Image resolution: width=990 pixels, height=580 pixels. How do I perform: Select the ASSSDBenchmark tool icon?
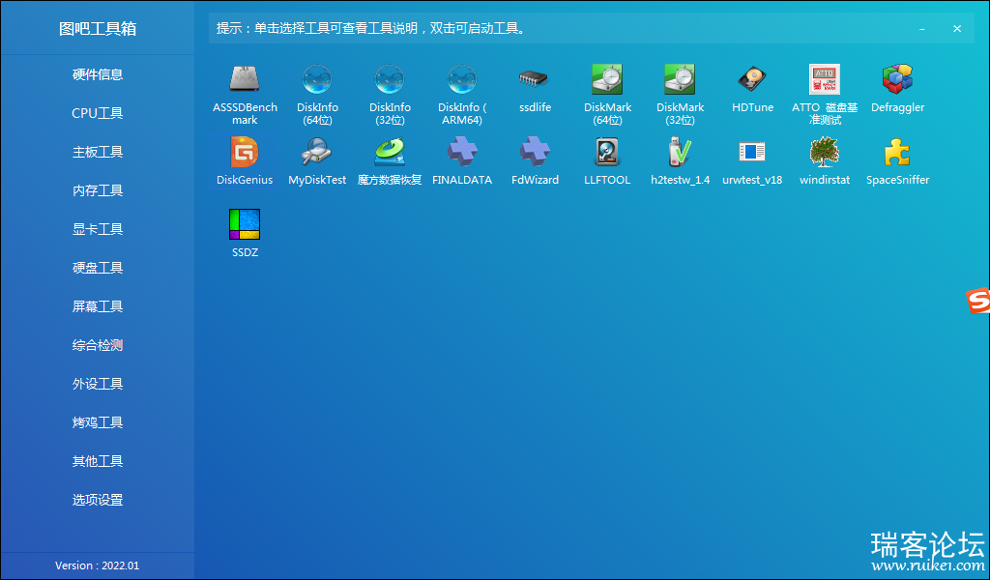coord(245,79)
